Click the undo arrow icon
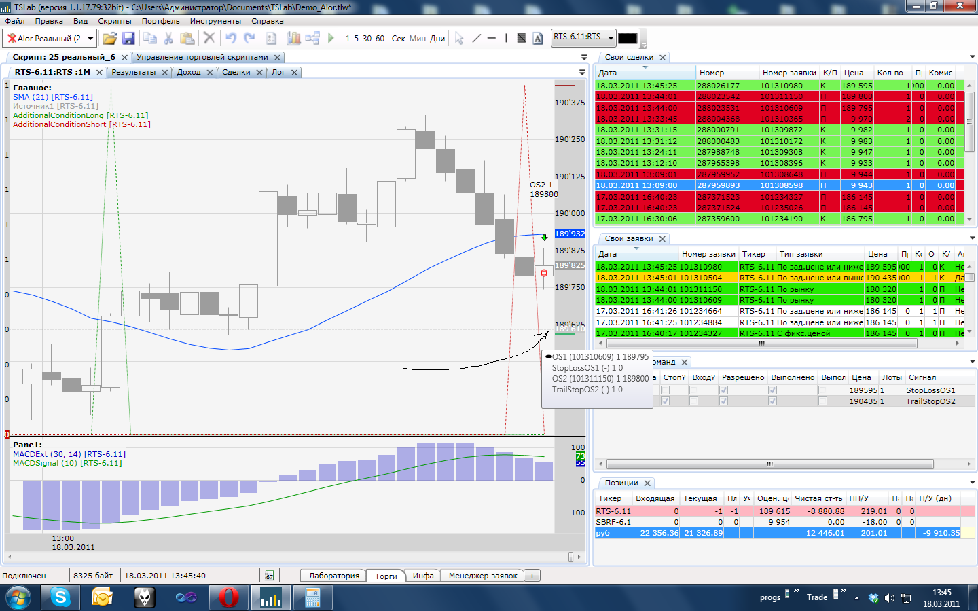 [231, 38]
